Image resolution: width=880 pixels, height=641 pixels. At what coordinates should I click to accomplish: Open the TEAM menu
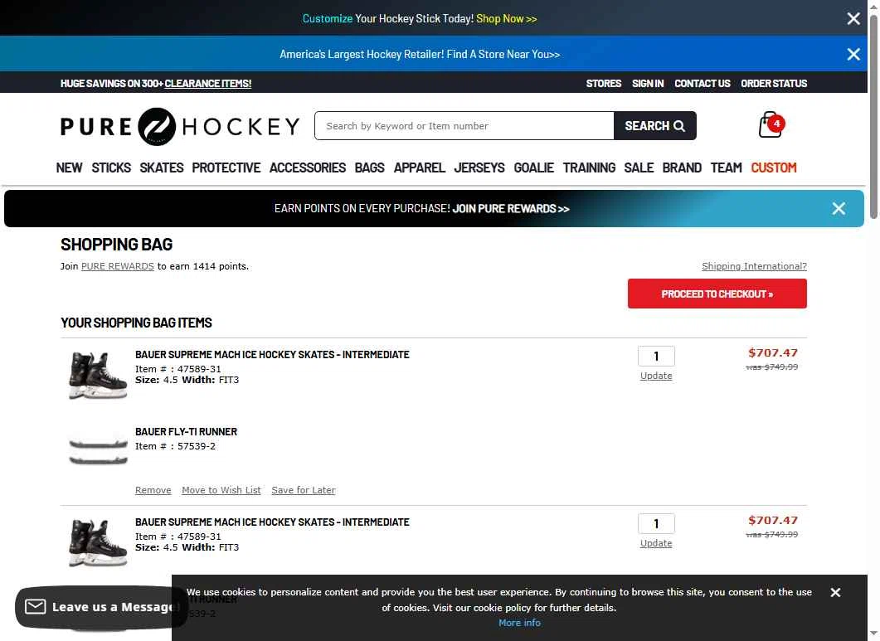(x=727, y=168)
